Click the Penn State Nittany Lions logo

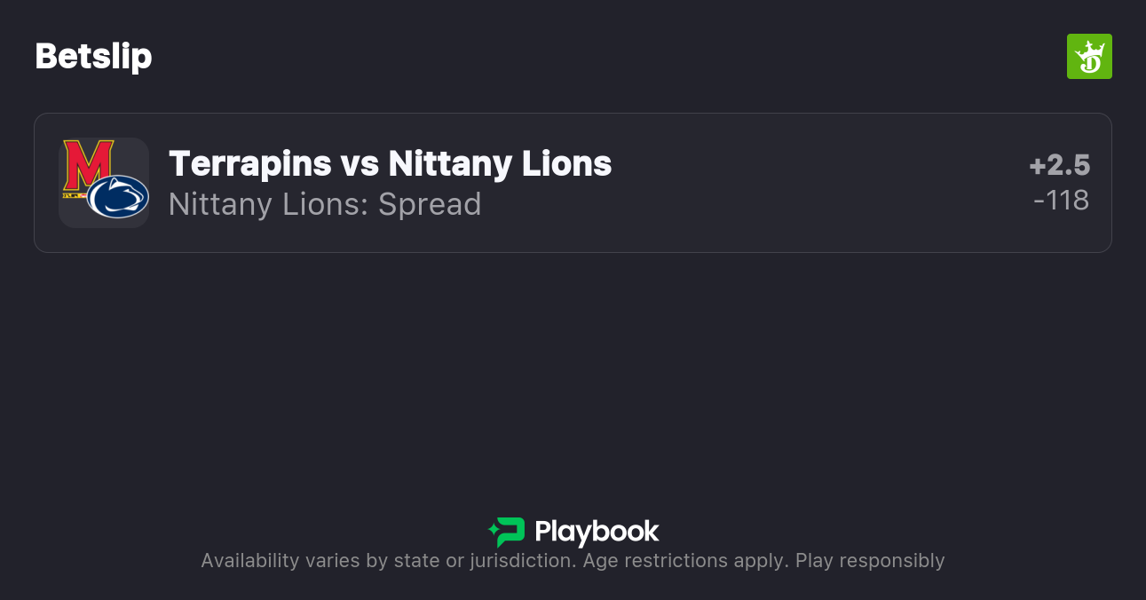(x=118, y=197)
